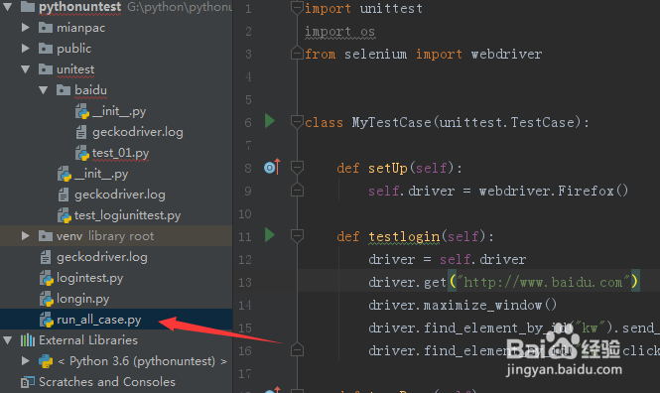Select longin.py in the project tree
Viewport: 660px width, 393px height.
pyautogui.click(x=83, y=299)
